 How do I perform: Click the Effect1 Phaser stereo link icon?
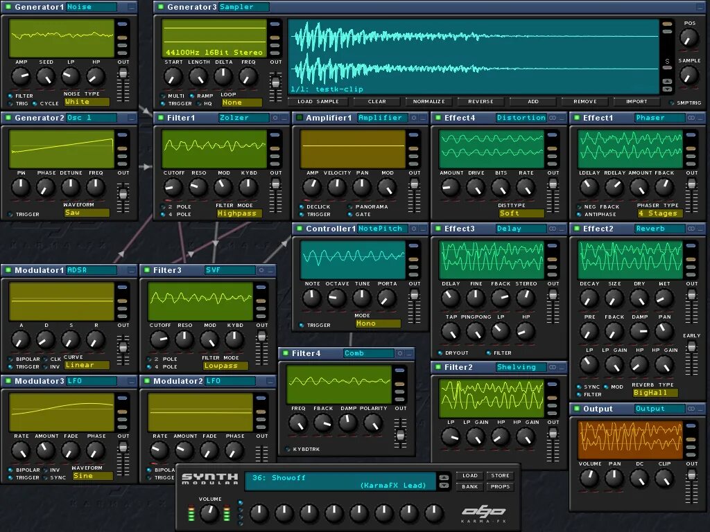tap(691, 118)
